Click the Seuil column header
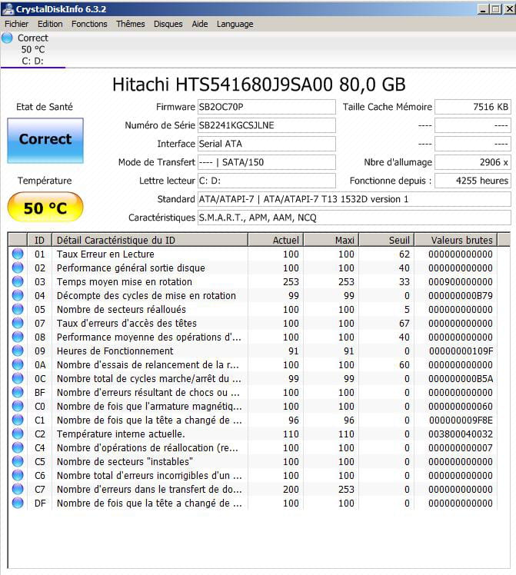This screenshot has height=575, width=516. [x=399, y=240]
